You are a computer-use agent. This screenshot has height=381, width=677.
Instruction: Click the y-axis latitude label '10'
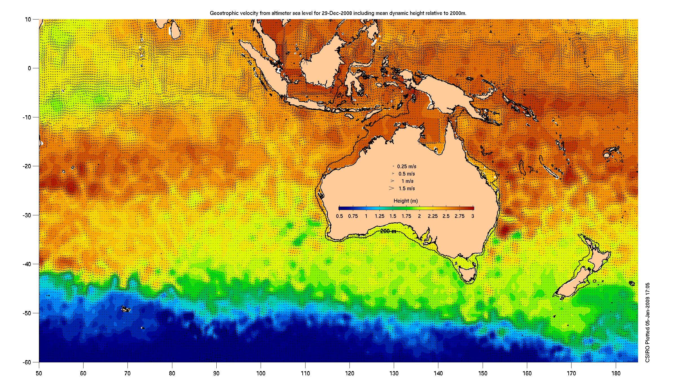(x=28, y=19)
